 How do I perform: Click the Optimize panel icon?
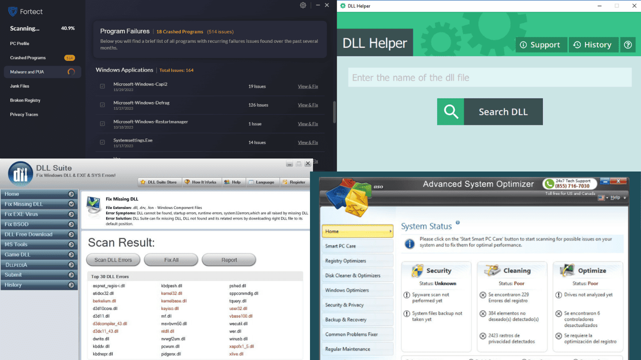567,270
